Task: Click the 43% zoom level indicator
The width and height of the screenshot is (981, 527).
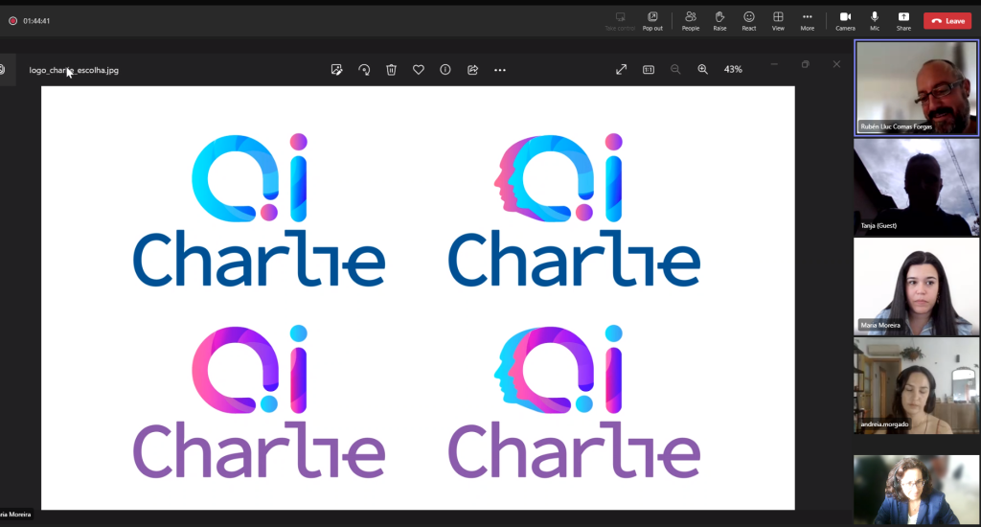Action: click(733, 69)
